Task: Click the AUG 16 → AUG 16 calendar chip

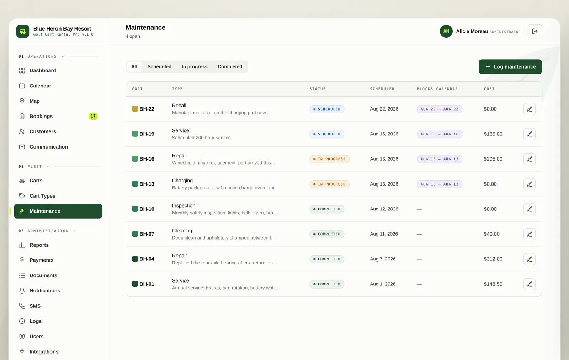Action: click(x=440, y=134)
